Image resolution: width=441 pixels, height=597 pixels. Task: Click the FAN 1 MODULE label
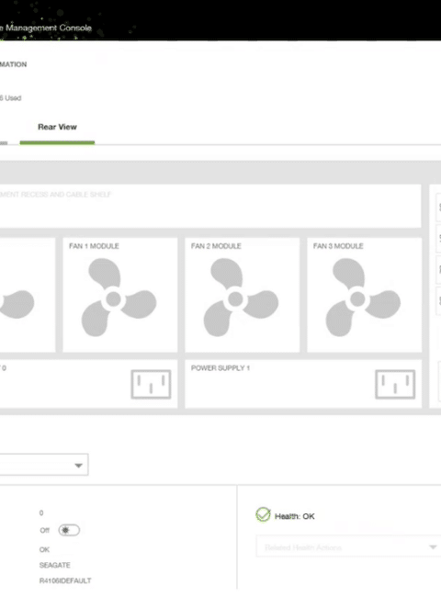pos(94,246)
